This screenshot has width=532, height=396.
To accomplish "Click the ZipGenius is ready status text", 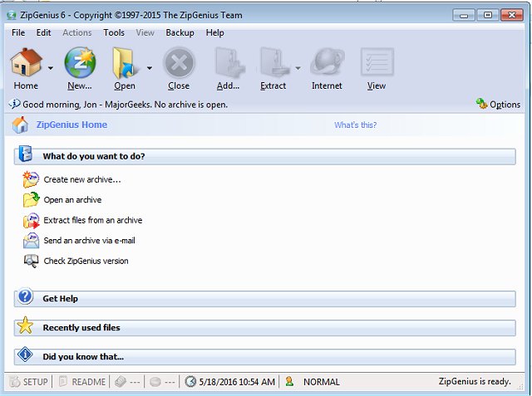I will click(475, 381).
